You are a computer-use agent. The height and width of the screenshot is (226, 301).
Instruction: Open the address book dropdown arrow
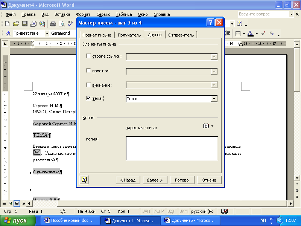212,126
